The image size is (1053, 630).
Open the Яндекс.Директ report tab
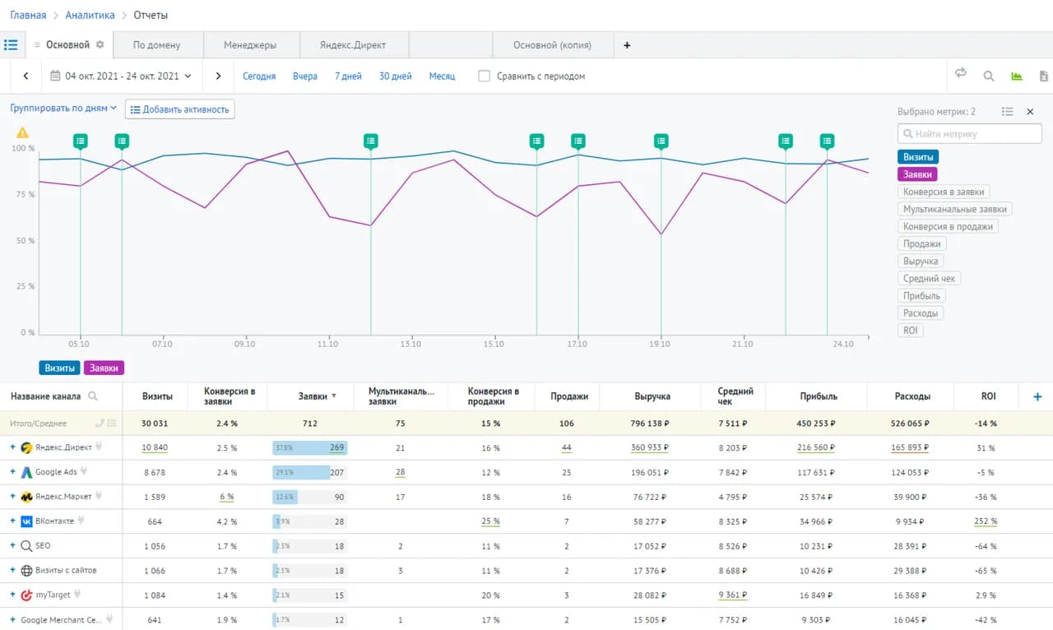[353, 45]
